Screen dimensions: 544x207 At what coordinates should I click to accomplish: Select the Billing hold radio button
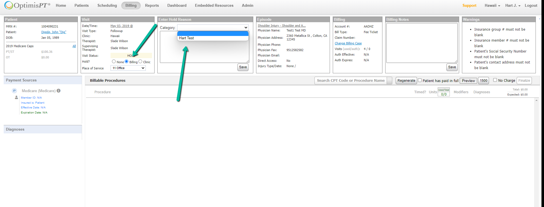pyautogui.click(x=127, y=62)
